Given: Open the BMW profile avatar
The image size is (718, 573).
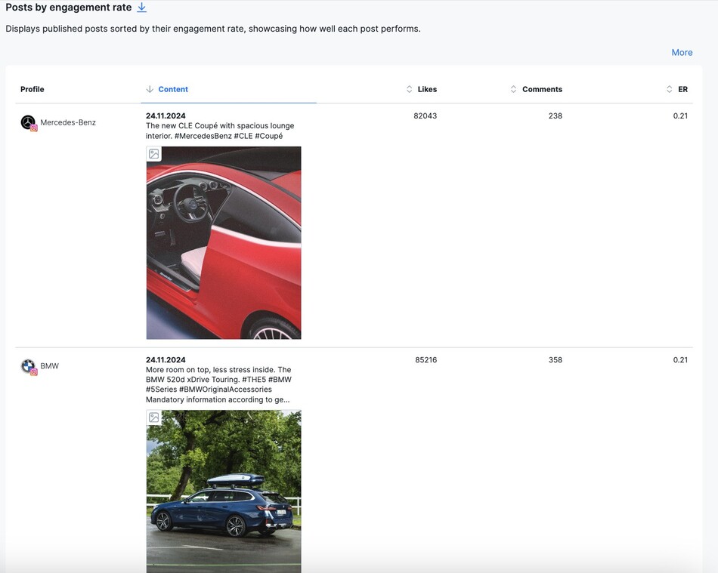Looking at the screenshot, I should pos(29,366).
